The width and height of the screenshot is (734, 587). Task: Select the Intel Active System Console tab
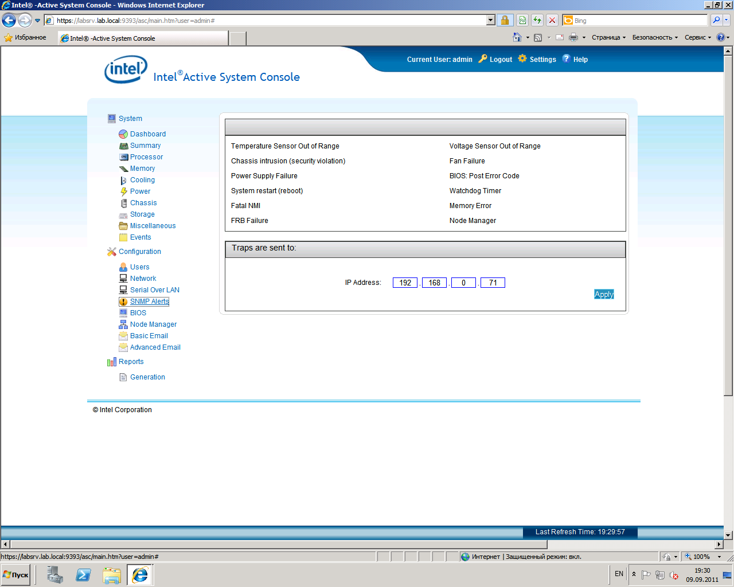pos(143,38)
